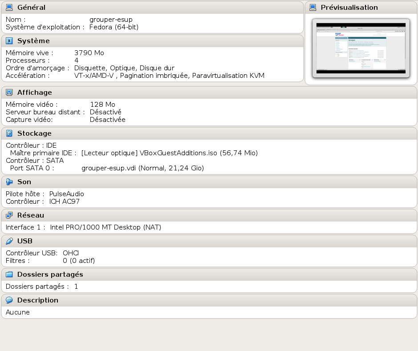This screenshot has height=351, width=418.
Task: Open the Stockage settings title link
Action: [34, 133]
